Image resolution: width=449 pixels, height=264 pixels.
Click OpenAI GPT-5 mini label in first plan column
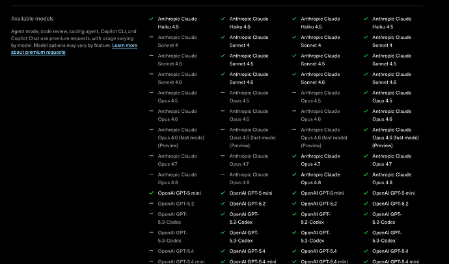click(x=179, y=193)
